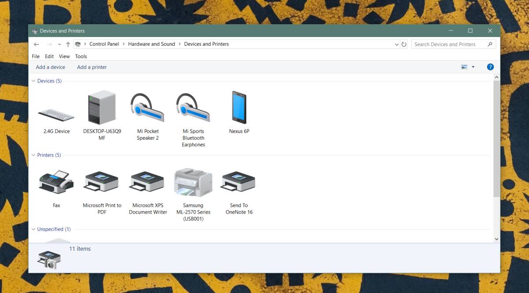
Task: Select the Microsoft Print to PDF printer
Action: click(101, 182)
